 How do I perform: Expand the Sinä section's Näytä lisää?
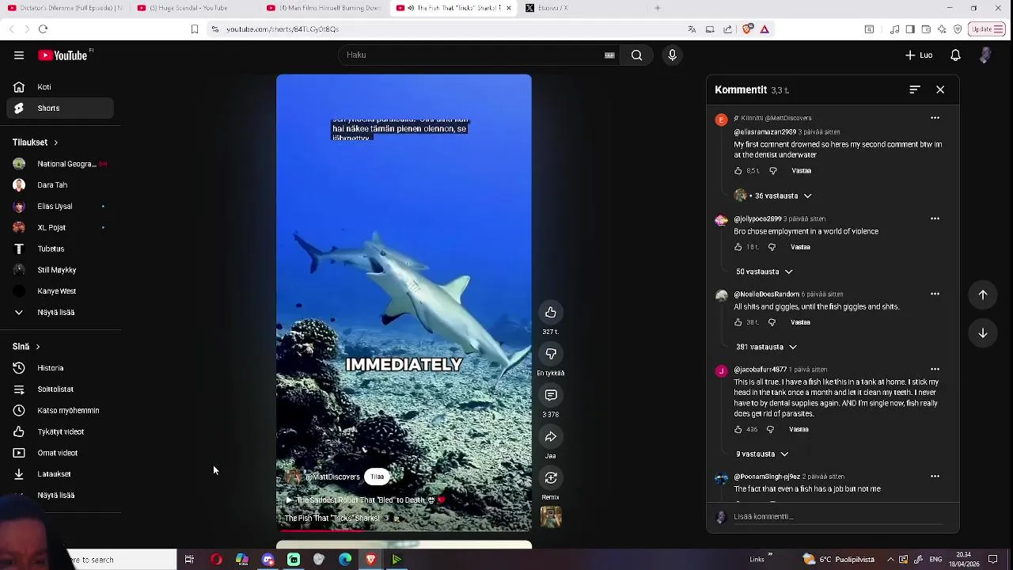pyautogui.click(x=56, y=496)
